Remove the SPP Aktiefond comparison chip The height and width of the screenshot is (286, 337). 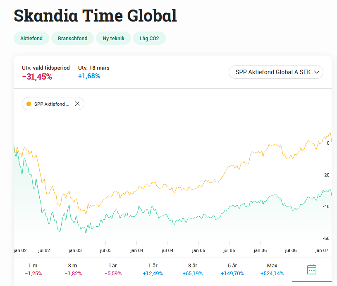pyautogui.click(x=77, y=104)
